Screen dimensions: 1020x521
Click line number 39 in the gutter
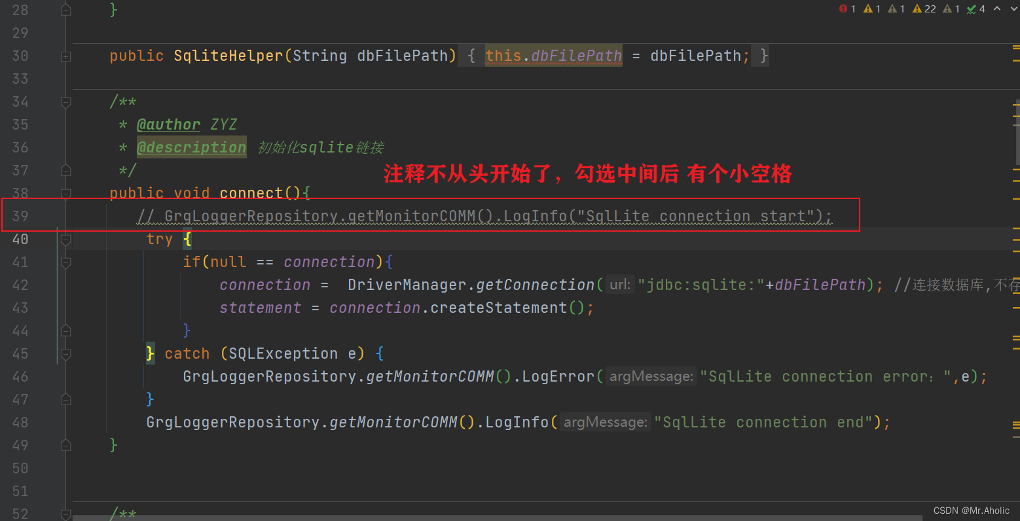point(20,216)
